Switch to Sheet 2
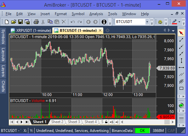Screen dimensions: 188x136 pos(57,122)
